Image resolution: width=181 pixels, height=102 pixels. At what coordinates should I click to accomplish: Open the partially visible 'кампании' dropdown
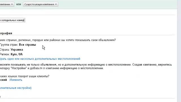coord(7,5)
